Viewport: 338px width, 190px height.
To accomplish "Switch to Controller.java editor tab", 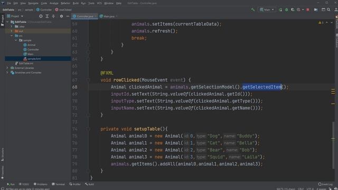I will pyautogui.click(x=84, y=16).
